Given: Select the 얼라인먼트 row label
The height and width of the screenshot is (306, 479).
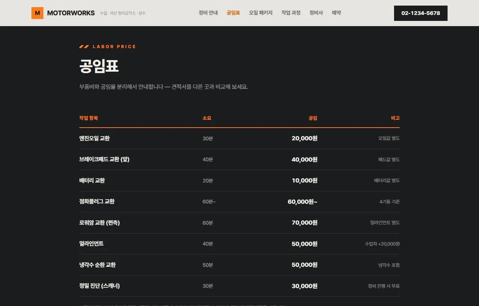Looking at the screenshot, I should click(x=91, y=244).
